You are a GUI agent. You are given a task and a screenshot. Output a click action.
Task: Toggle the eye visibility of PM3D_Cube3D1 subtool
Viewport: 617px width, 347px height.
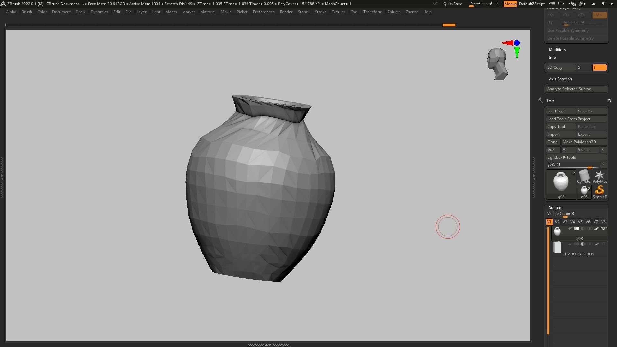pos(604,244)
